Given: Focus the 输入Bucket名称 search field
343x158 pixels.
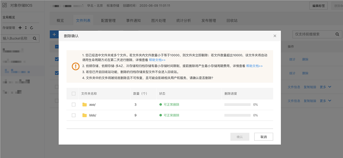Looking at the screenshot, I should (x=20, y=38).
